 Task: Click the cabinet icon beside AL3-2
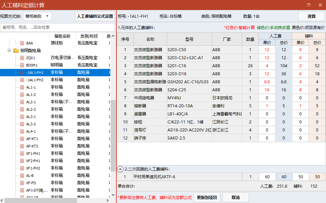pyautogui.click(x=22, y=124)
